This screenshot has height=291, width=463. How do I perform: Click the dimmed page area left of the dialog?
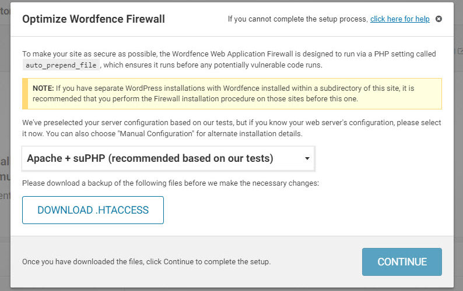tap(5, 175)
